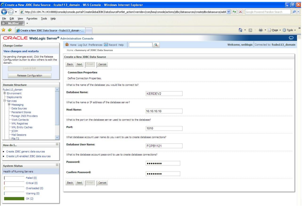Screen dimensions: 303x215
Task: Click the IE Home toolbar icon
Action: point(240,30)
